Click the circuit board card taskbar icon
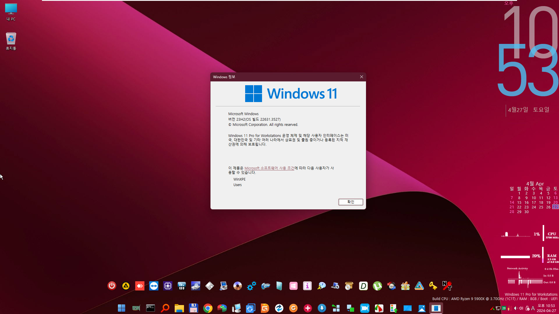The height and width of the screenshot is (314, 559). click(136, 308)
